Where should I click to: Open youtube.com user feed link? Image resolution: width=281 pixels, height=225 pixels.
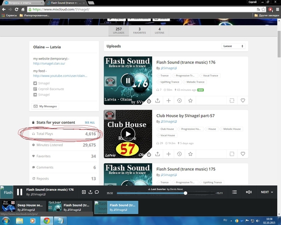point(60,76)
